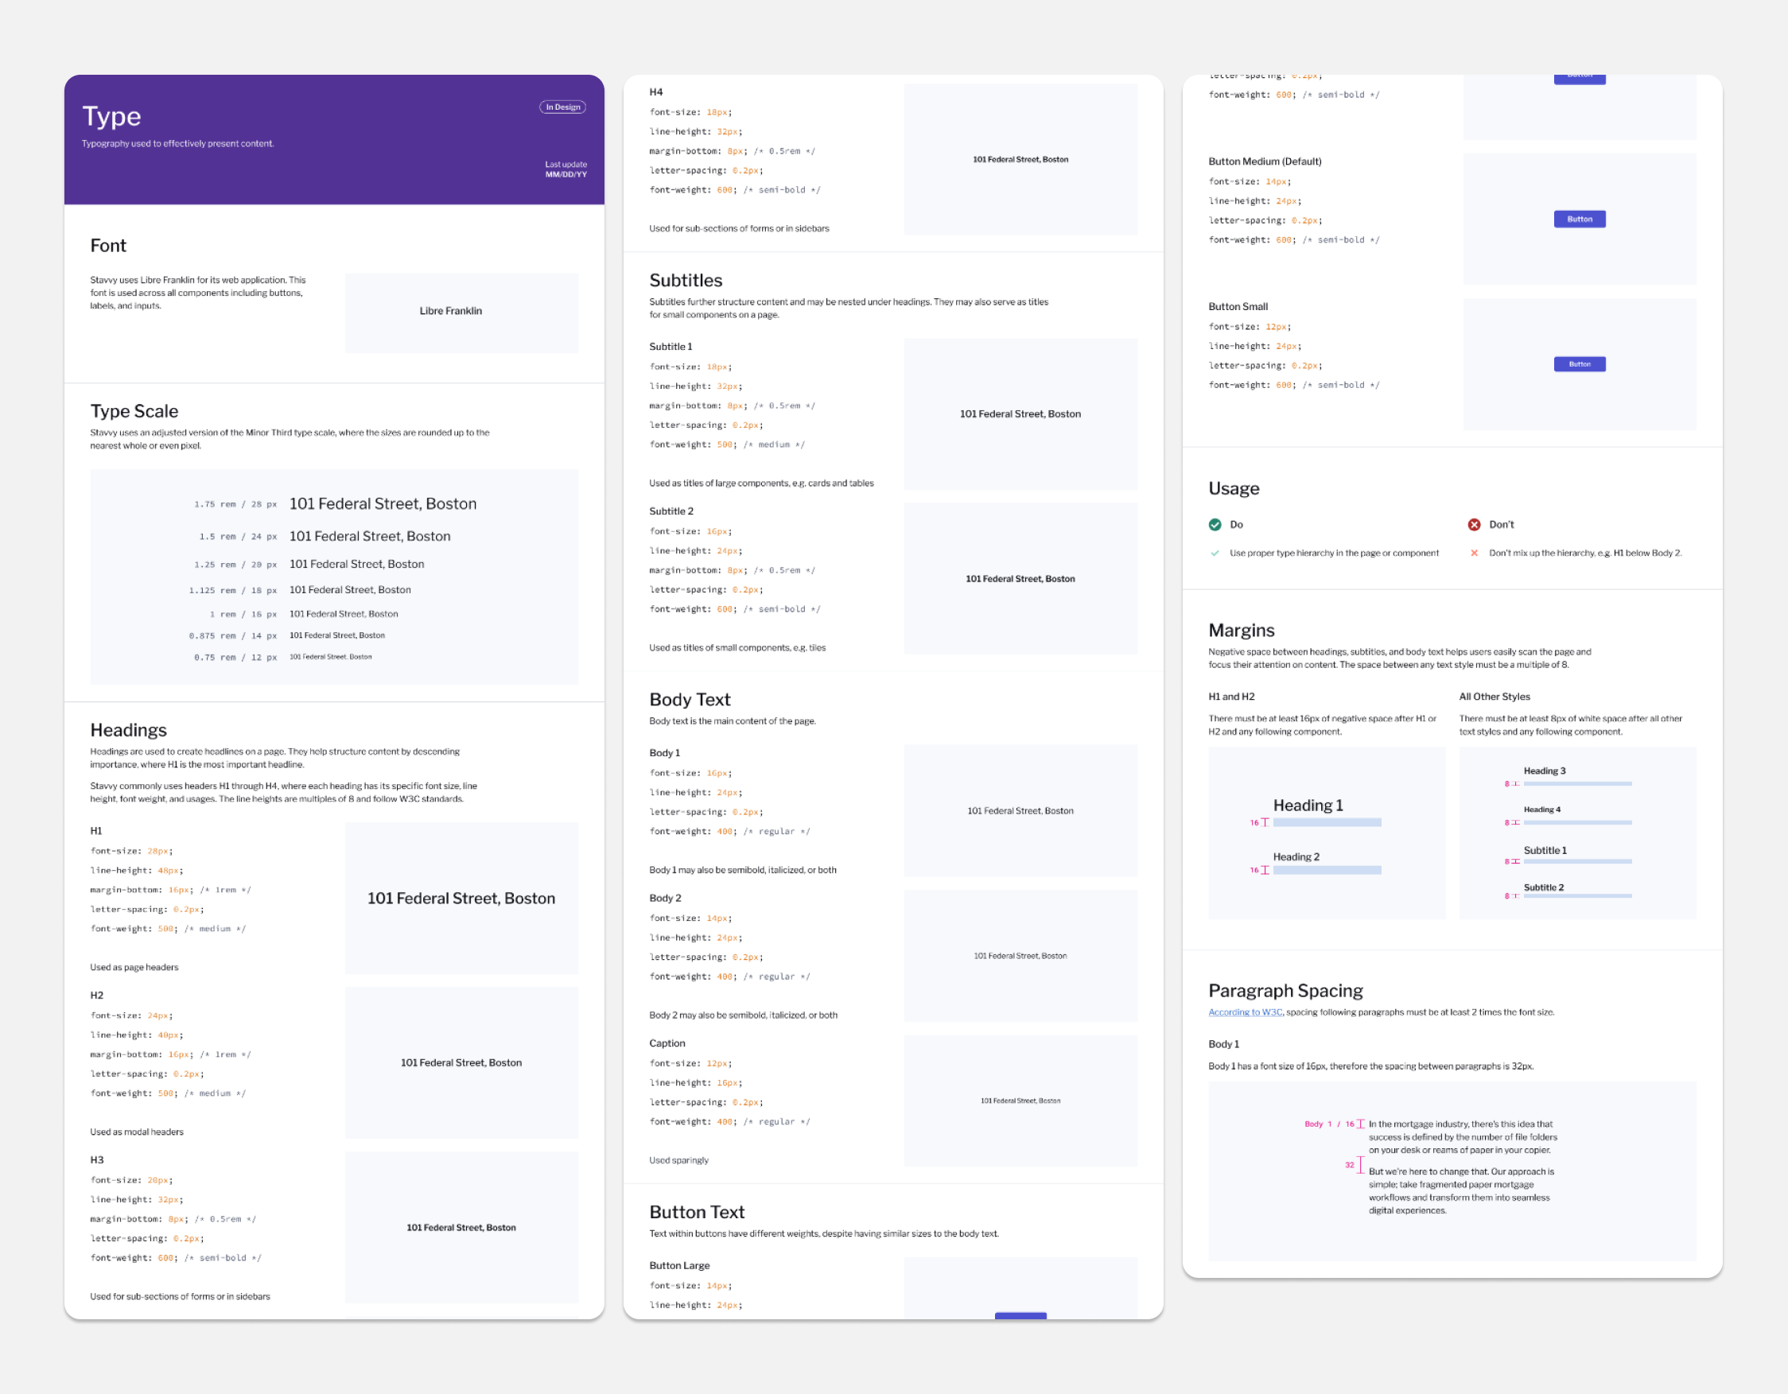Click the small green check beside 'Use proper type hierarchy'
Viewport: 1788px width, 1394px height.
[x=1215, y=553]
